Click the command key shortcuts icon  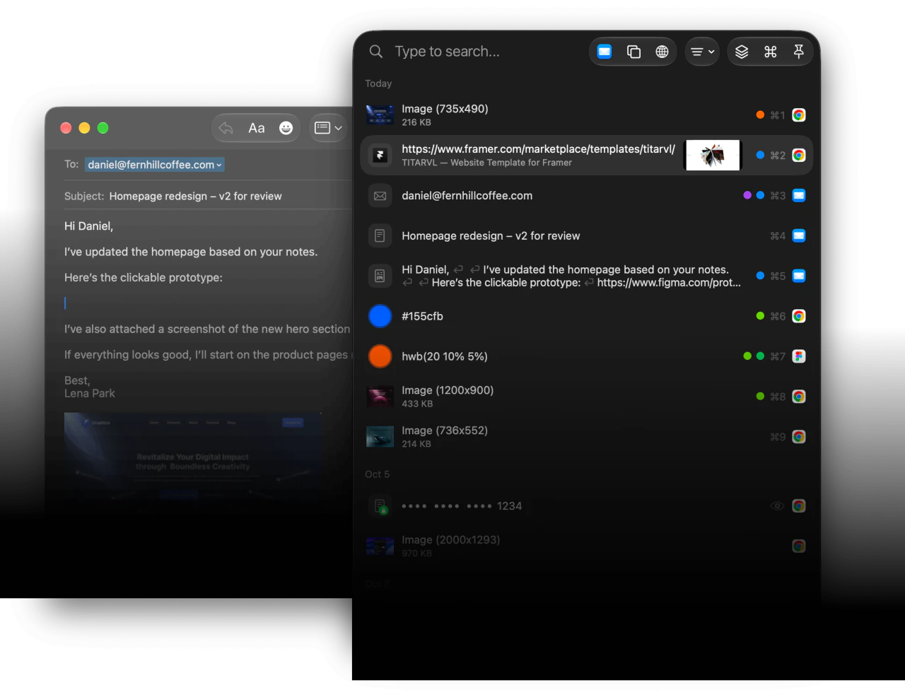pos(771,52)
